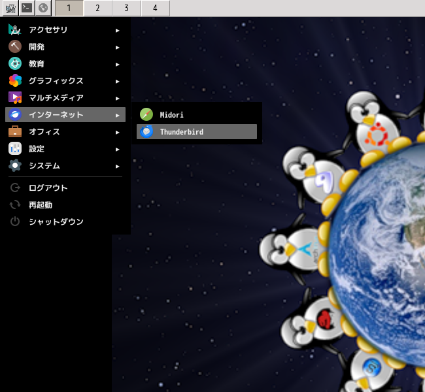Viewport: 425px width, 392px height.
Task: Open the 教育 menu entry
Action: [x=65, y=63]
